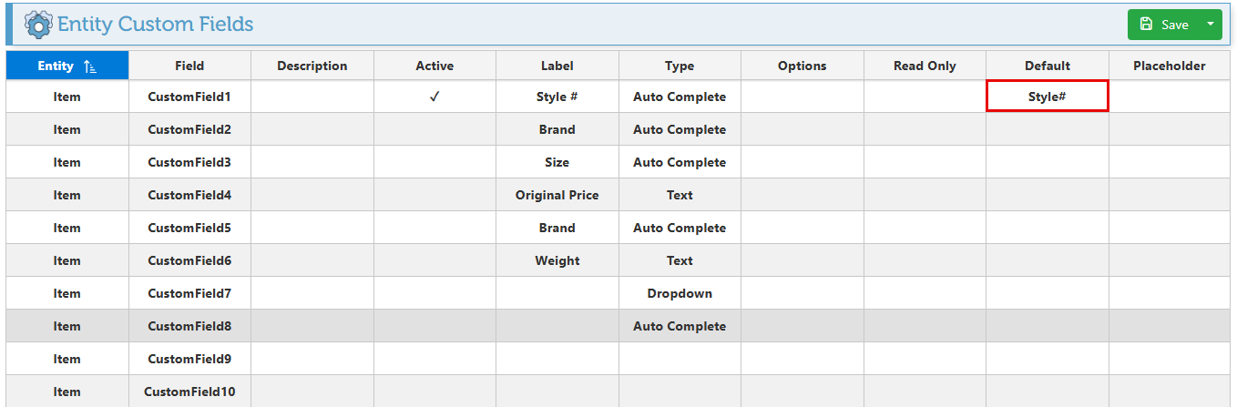Select the Default cell containing Style#

point(1047,97)
